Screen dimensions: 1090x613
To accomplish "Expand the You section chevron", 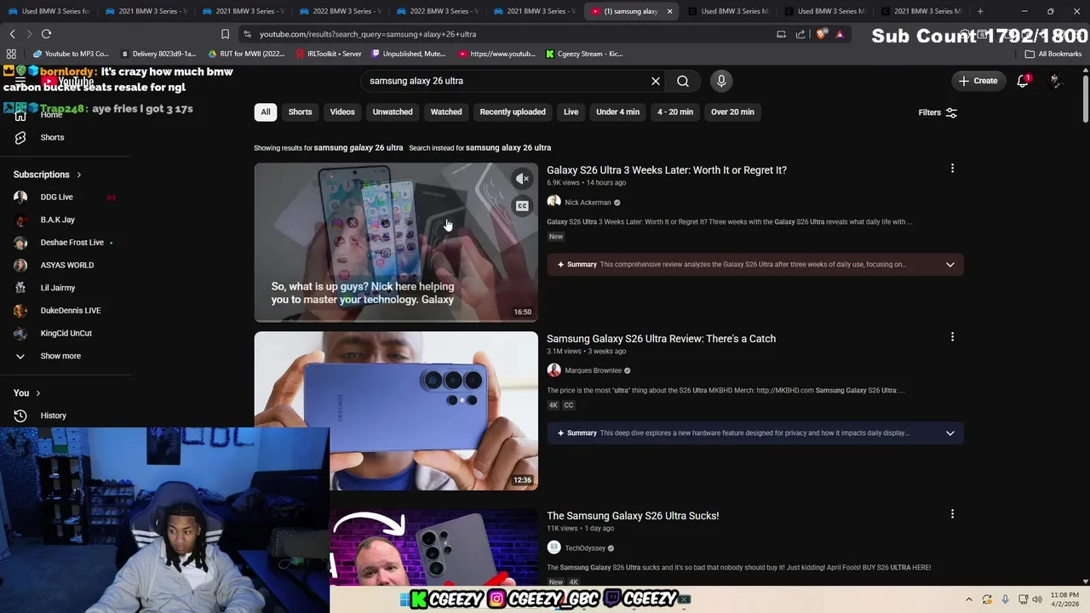I will click(39, 392).
